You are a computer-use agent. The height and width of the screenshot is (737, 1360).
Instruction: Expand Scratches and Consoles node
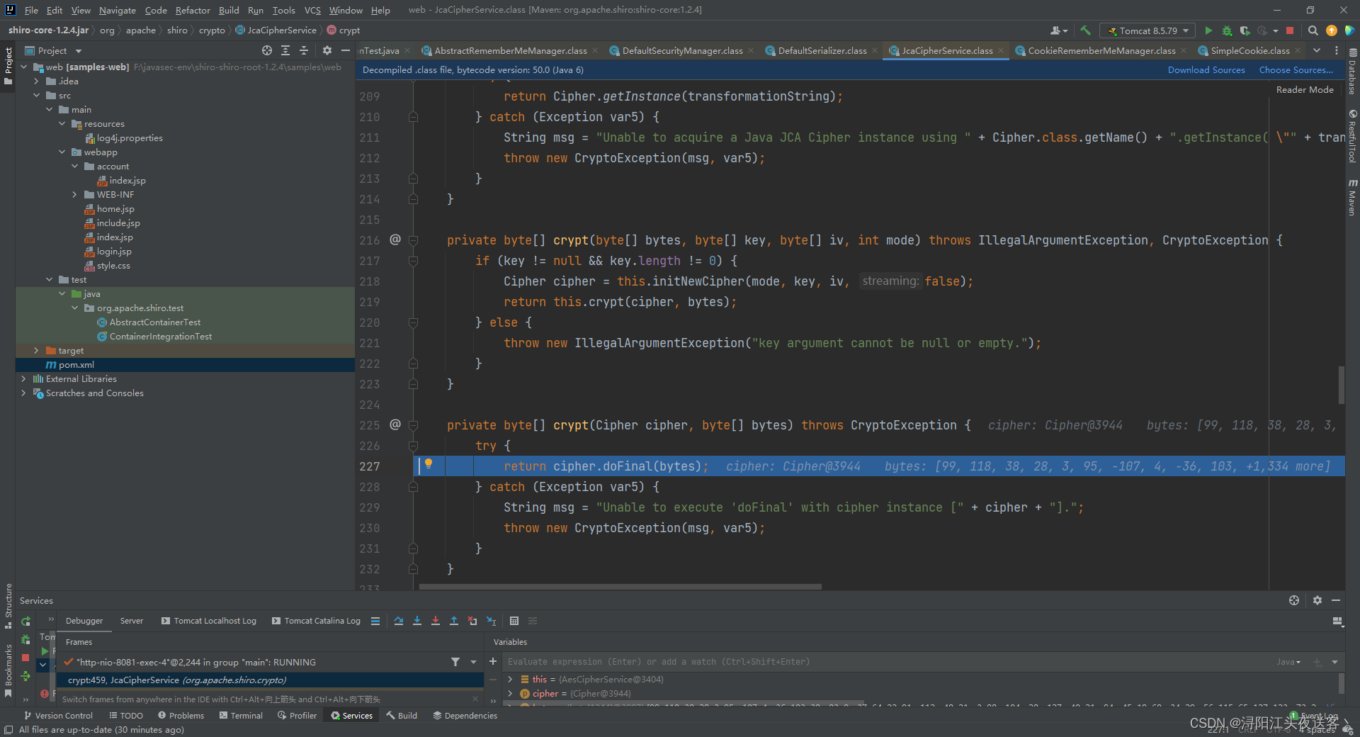(23, 393)
